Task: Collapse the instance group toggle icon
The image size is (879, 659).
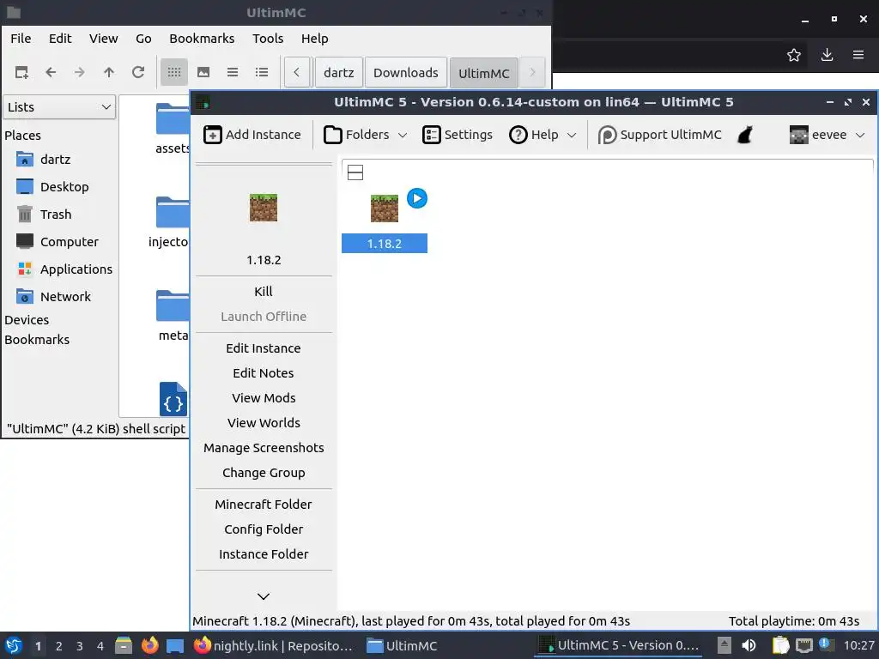Action: click(x=355, y=172)
